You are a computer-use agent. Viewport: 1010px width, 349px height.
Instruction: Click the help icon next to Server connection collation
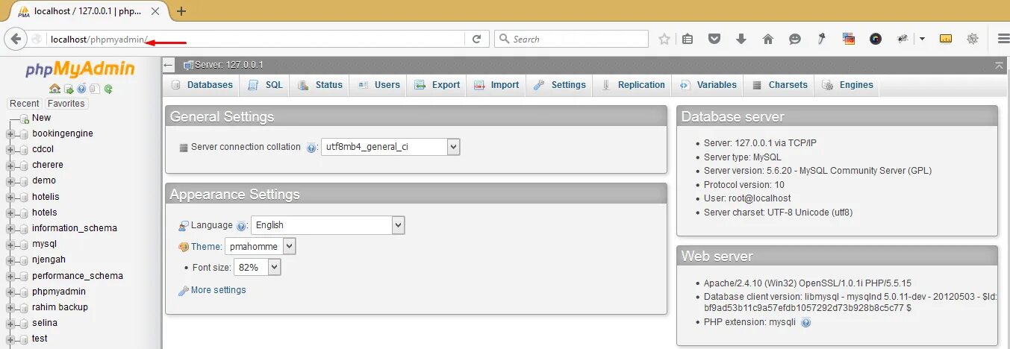[312, 148]
